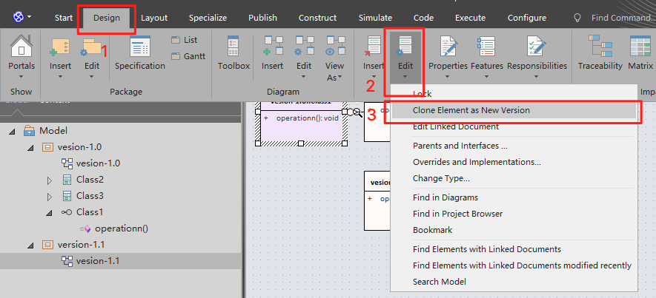Viewport: 656px width, 298px height.
Task: Collapse the vesion-1.0 package node
Action: (30, 148)
